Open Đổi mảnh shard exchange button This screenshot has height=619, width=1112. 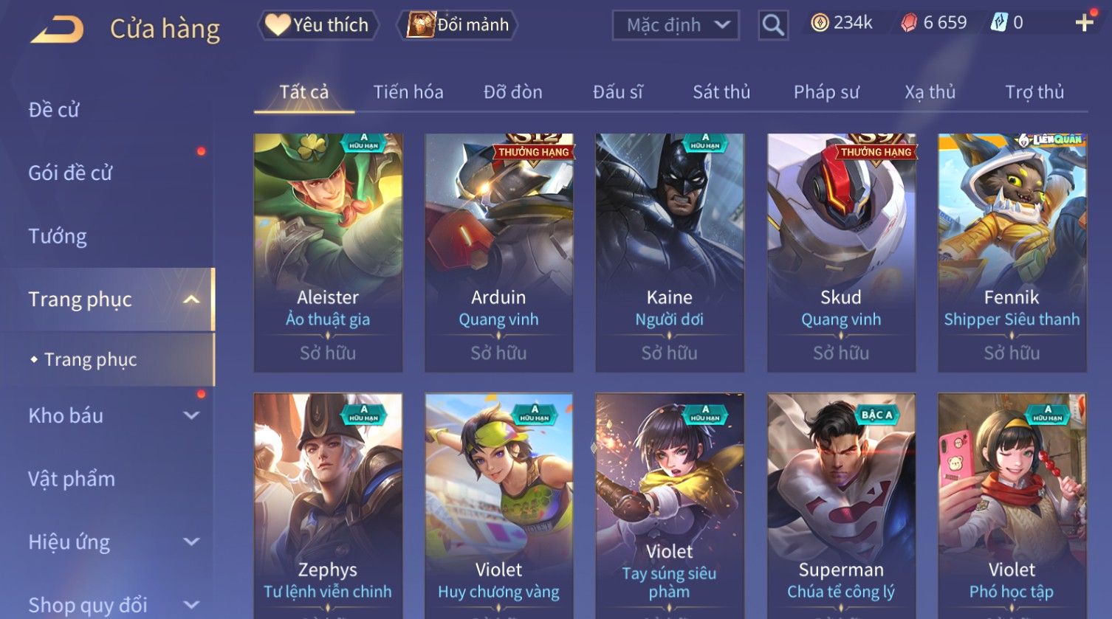point(458,25)
